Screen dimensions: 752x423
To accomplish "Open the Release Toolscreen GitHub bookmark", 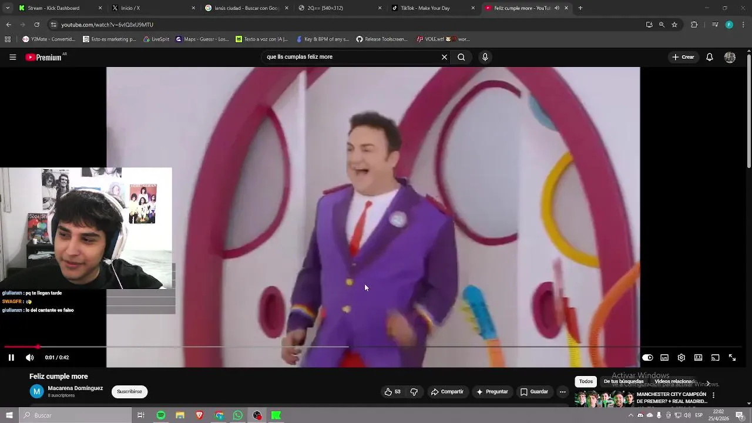I will 382,39.
